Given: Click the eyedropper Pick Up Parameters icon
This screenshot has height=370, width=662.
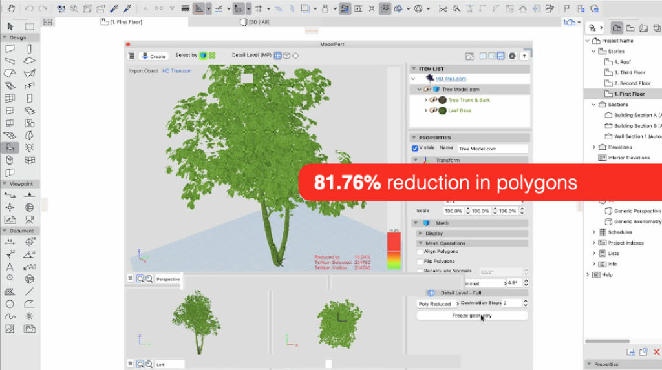Looking at the screenshot, I should click(114, 9).
